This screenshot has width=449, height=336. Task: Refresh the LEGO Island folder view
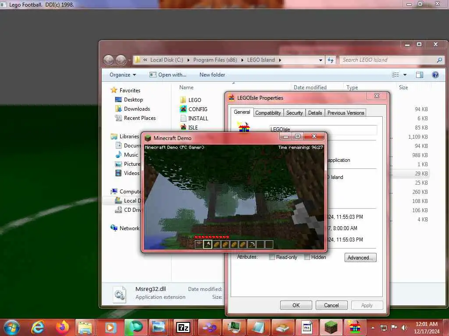[331, 60]
